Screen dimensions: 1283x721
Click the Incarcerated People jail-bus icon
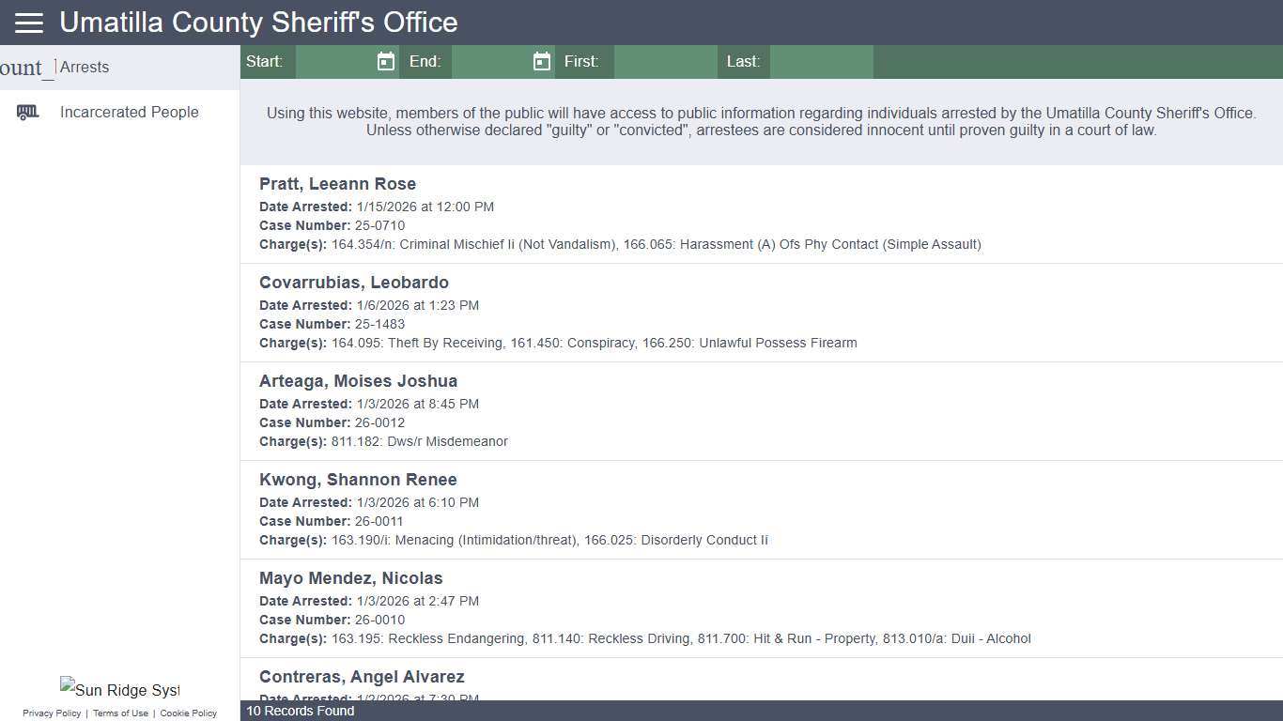28,112
